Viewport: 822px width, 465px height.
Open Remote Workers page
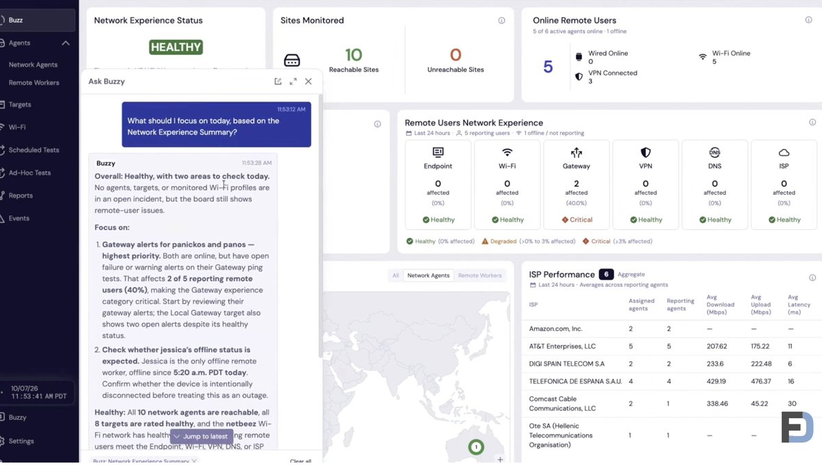(x=34, y=83)
